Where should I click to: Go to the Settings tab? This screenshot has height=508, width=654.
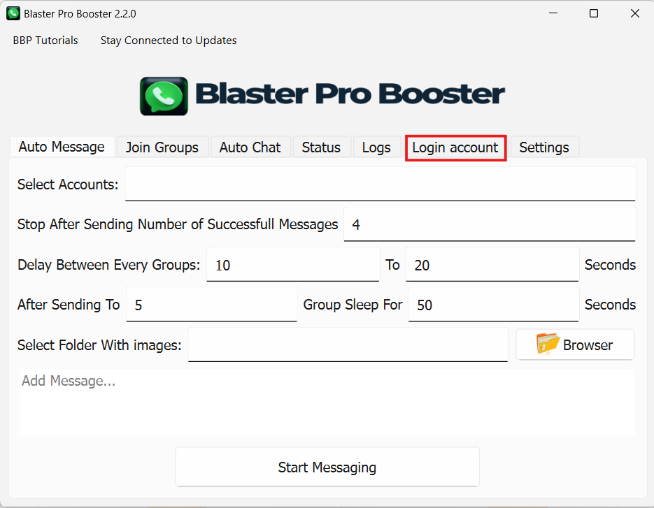pos(543,147)
